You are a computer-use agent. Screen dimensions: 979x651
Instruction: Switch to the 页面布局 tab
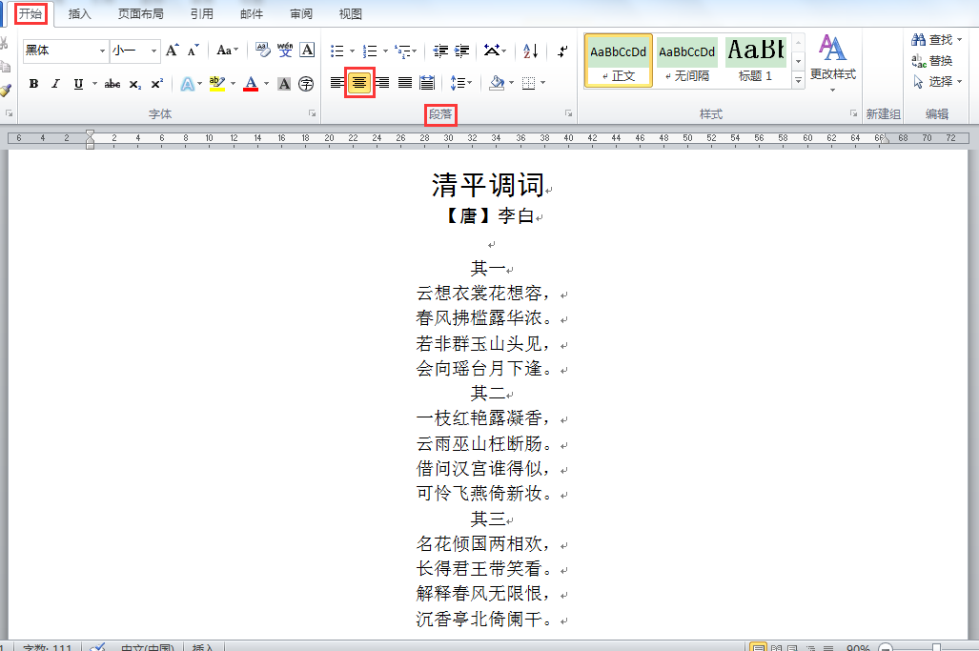(140, 13)
